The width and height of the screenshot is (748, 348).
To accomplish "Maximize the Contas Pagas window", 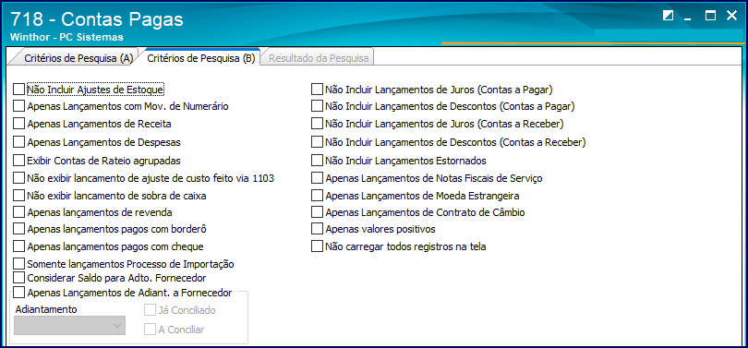I will click(x=710, y=16).
